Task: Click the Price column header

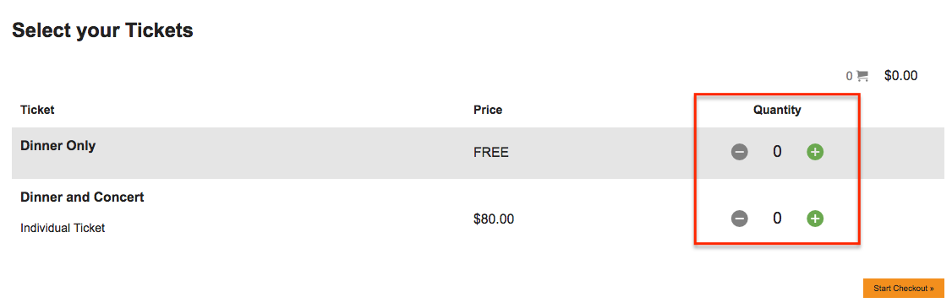Action: [x=488, y=110]
